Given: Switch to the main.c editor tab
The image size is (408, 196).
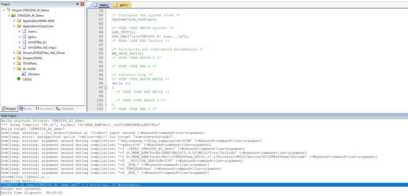Looking at the screenshot, I should [x=101, y=5].
